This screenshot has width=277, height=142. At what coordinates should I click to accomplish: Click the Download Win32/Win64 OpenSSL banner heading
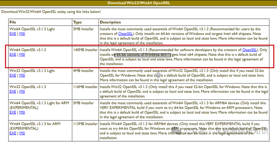click(139, 3)
